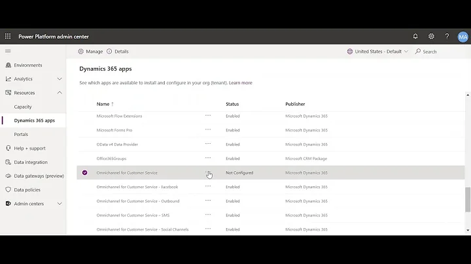The image size is (471, 264).
Task: Open more options for Omnichannel Social Channels
Action: coord(208,229)
